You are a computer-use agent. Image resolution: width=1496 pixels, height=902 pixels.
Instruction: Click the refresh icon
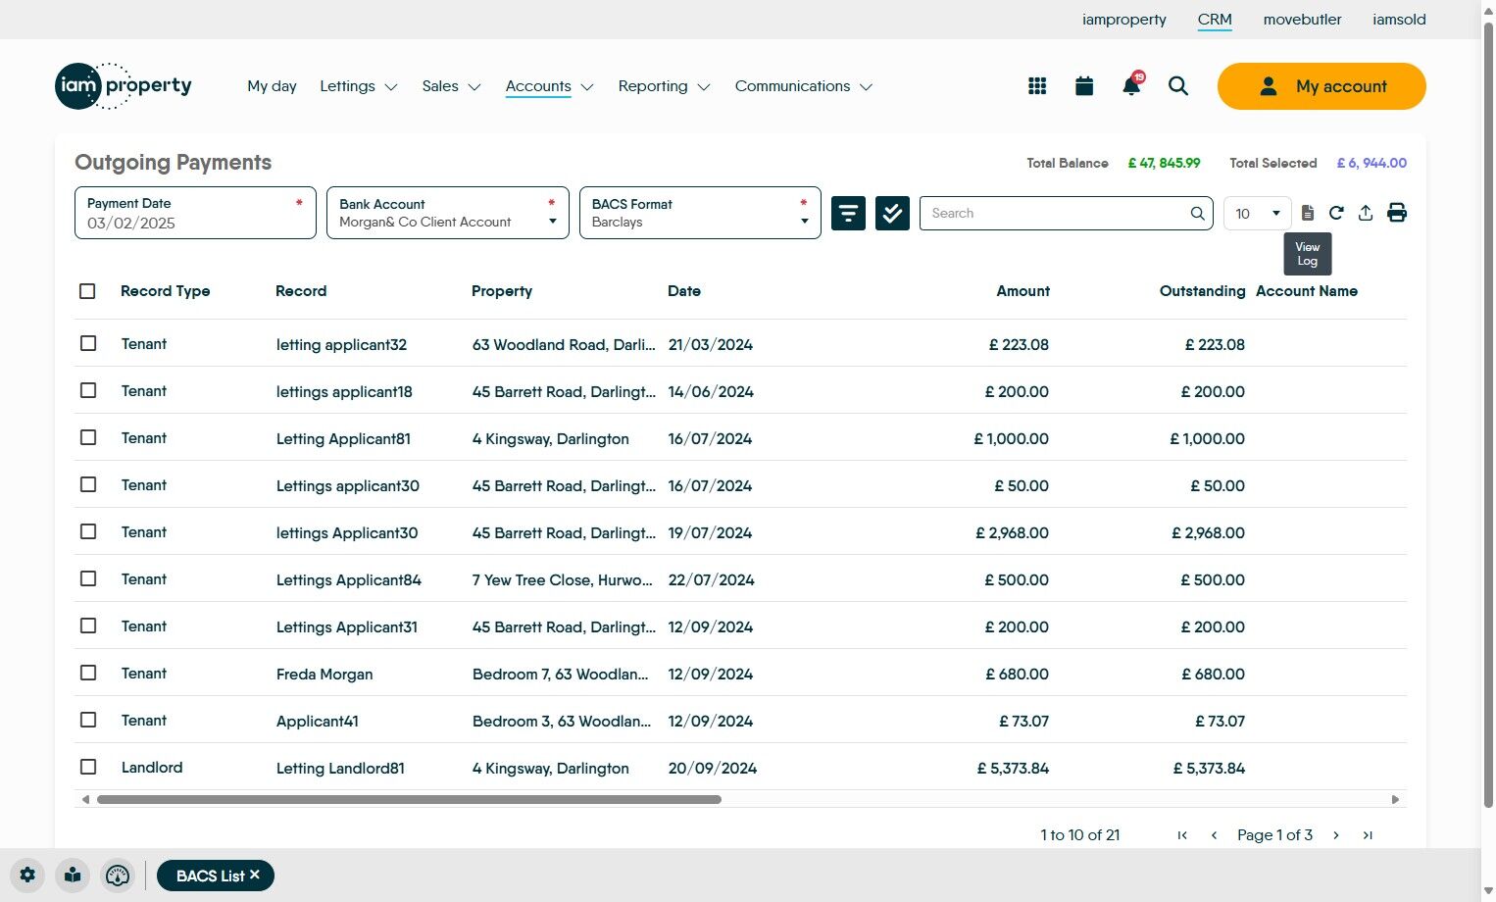(x=1336, y=213)
